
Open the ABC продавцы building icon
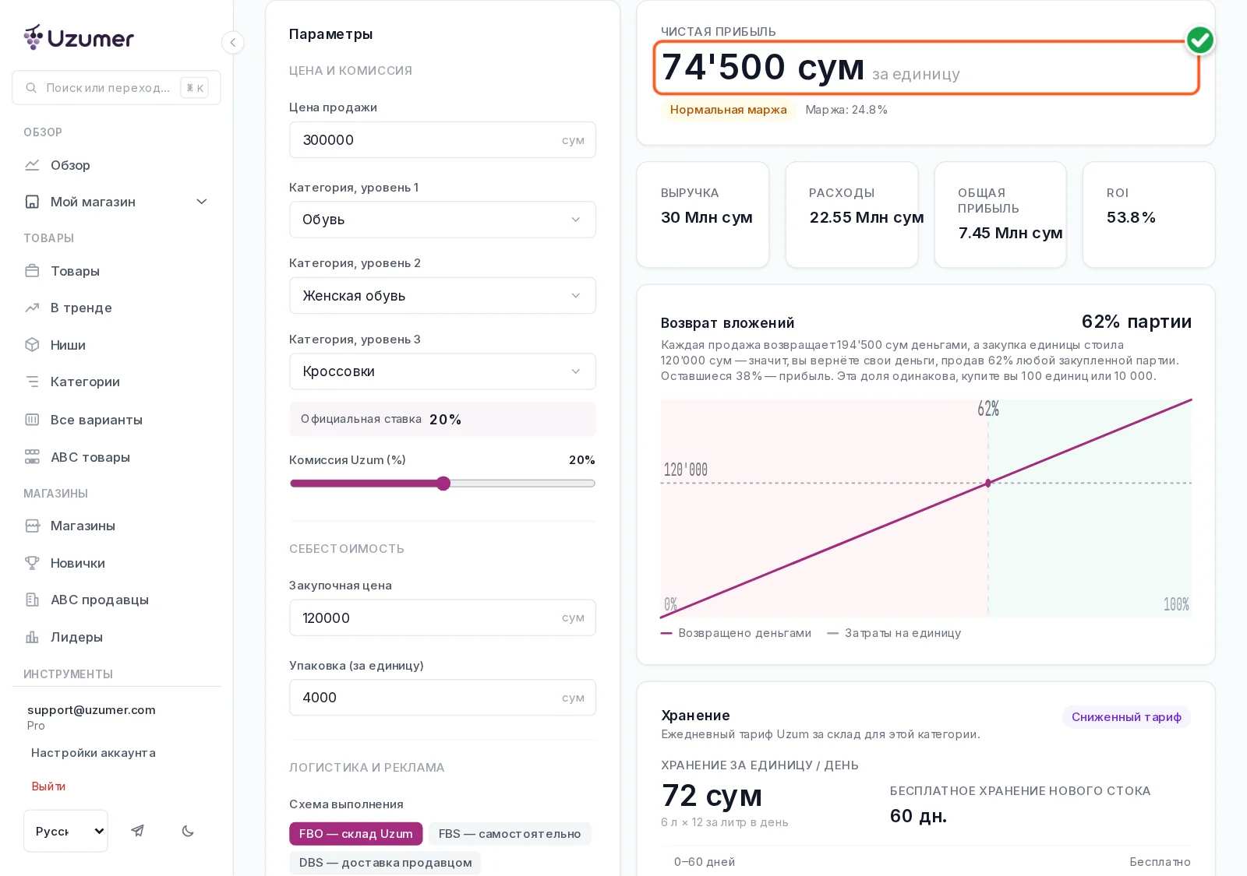(32, 600)
